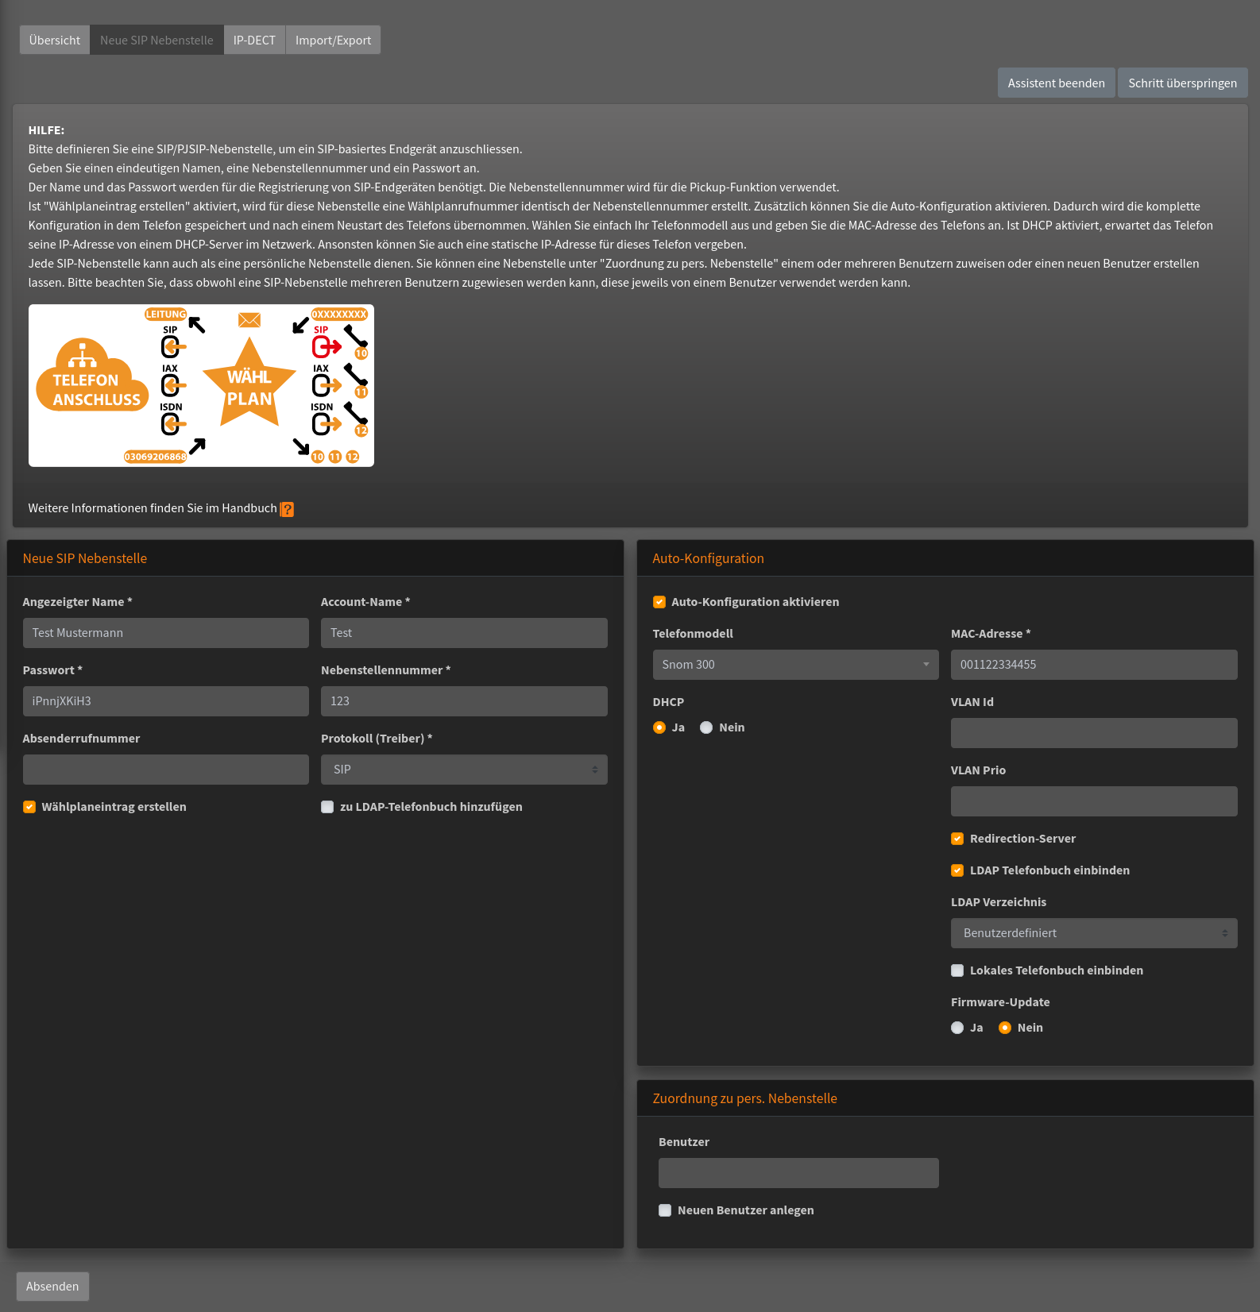Click the red SIP extension icon

[x=326, y=346]
